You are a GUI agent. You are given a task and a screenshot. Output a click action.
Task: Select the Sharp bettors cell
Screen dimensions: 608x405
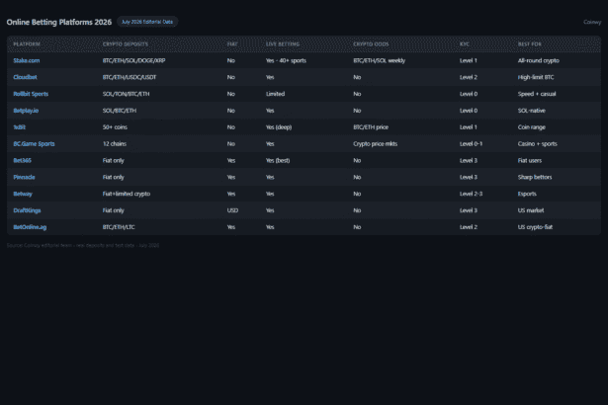[x=535, y=177]
